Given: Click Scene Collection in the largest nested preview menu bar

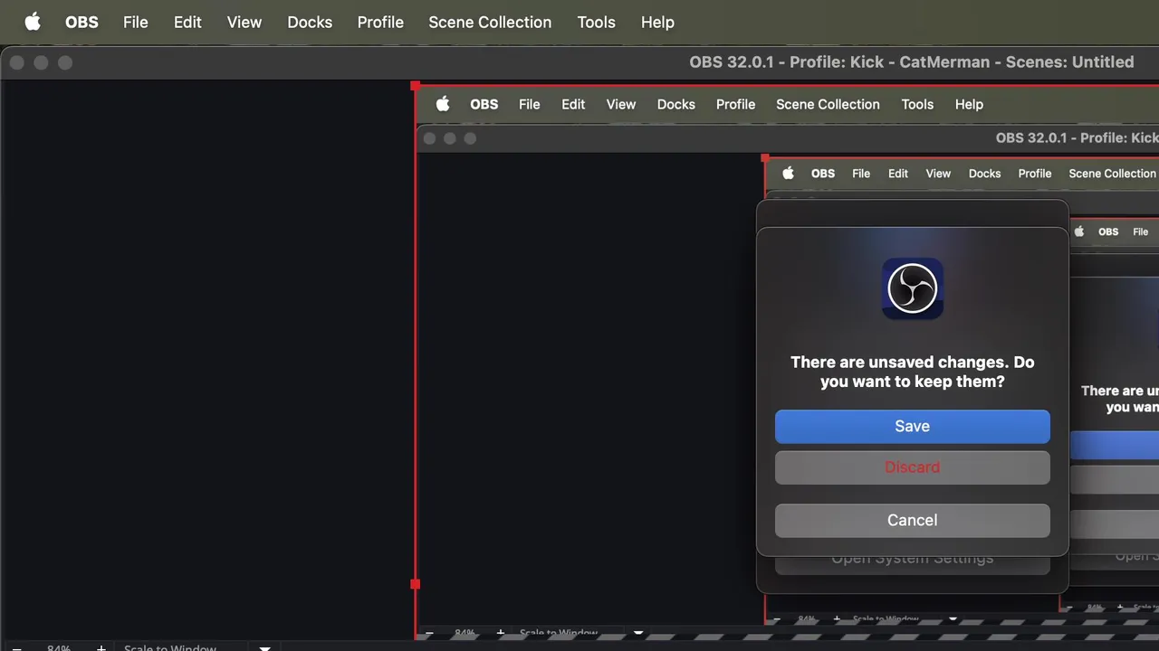Looking at the screenshot, I should click(x=828, y=104).
